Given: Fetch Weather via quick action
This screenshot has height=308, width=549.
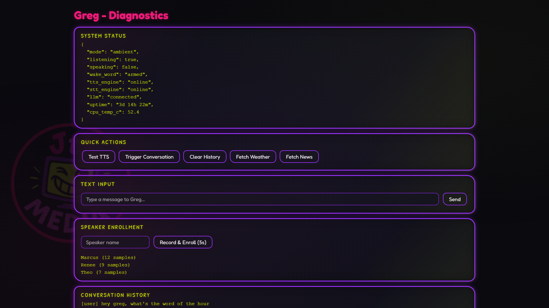Looking at the screenshot, I should (x=253, y=157).
